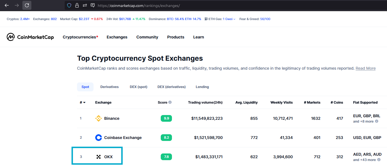The height and width of the screenshot is (166, 387).
Task: Open the Learn menu
Action: pos(199,37)
